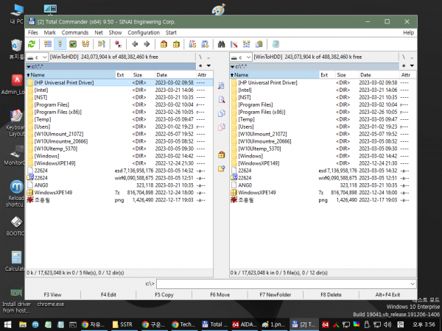Click the Windows Start button on taskbar

(7, 324)
